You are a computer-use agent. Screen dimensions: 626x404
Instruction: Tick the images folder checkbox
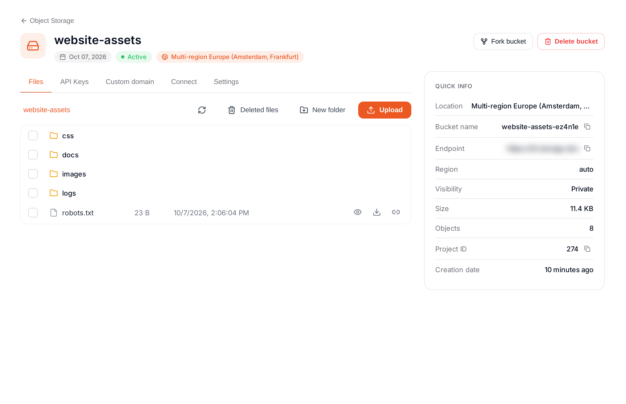pyautogui.click(x=33, y=174)
